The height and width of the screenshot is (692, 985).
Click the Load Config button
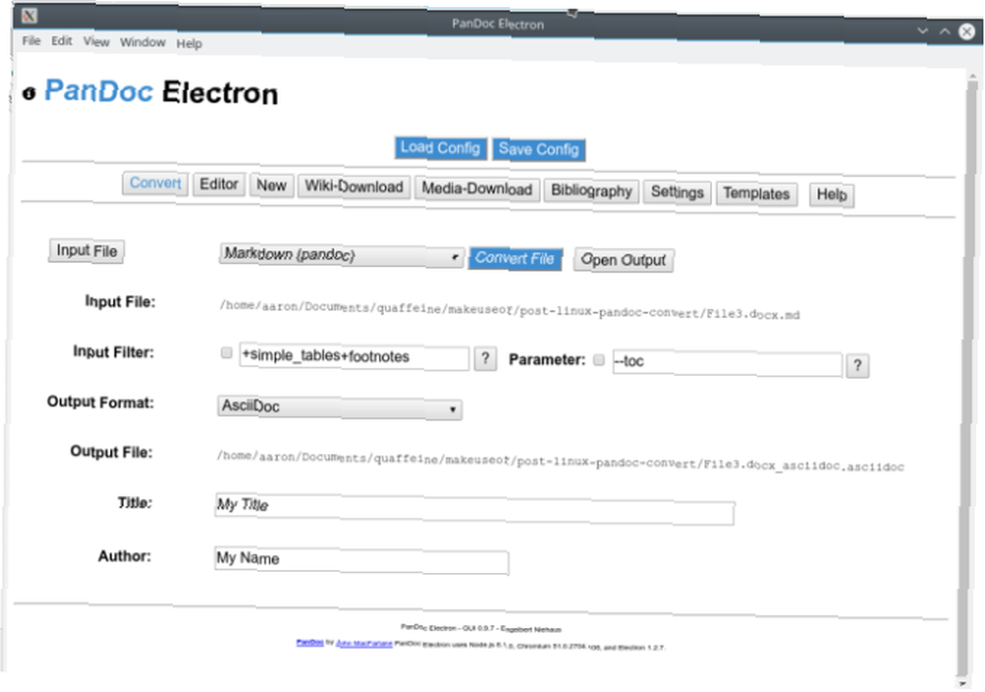(x=440, y=148)
